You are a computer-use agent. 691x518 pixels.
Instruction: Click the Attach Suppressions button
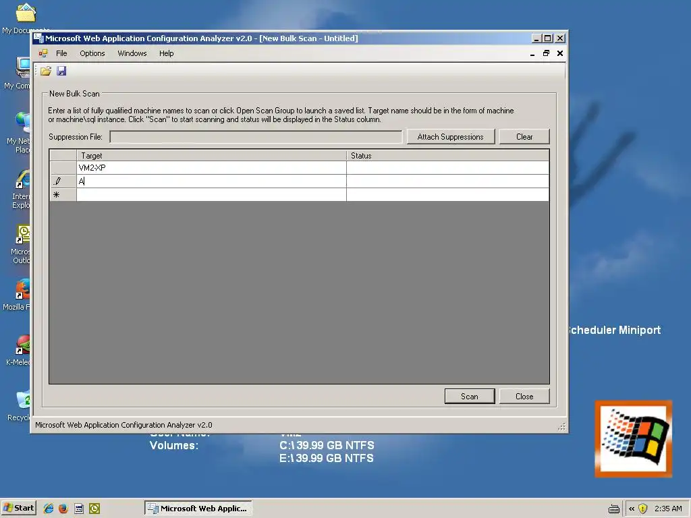tap(450, 136)
